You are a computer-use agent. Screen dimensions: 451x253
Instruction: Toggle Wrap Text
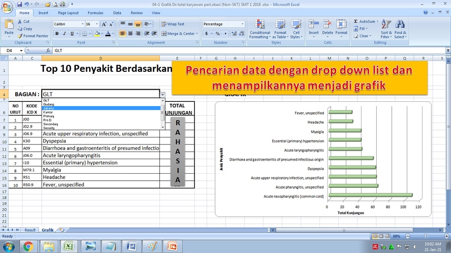[x=173, y=24]
